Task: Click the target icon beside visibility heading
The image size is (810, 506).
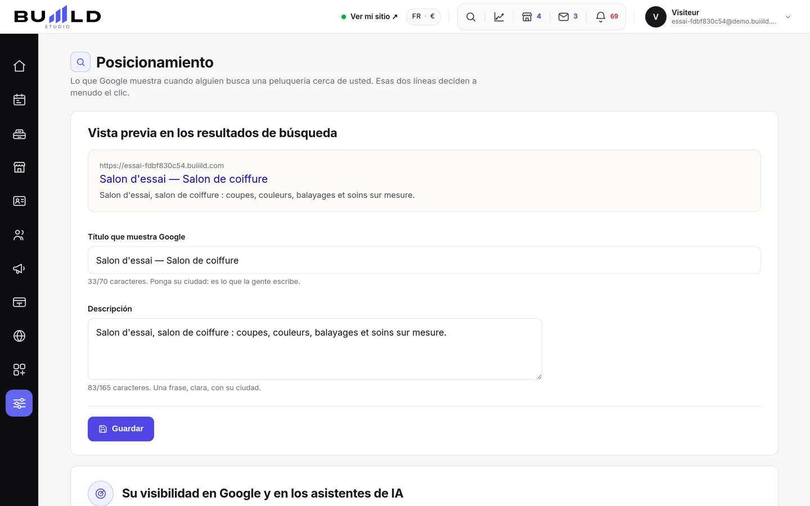Action: (101, 494)
